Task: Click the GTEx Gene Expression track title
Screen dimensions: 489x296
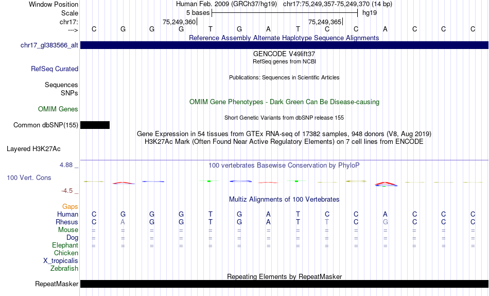Action: click(284, 134)
